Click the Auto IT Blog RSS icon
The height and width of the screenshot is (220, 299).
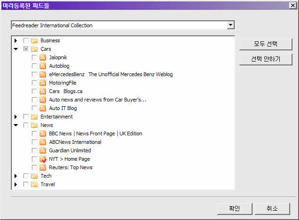(43, 108)
